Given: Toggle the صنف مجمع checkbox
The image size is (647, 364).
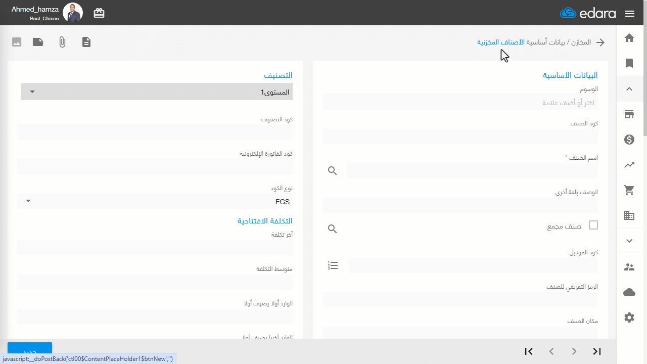Looking at the screenshot, I should coord(593,225).
